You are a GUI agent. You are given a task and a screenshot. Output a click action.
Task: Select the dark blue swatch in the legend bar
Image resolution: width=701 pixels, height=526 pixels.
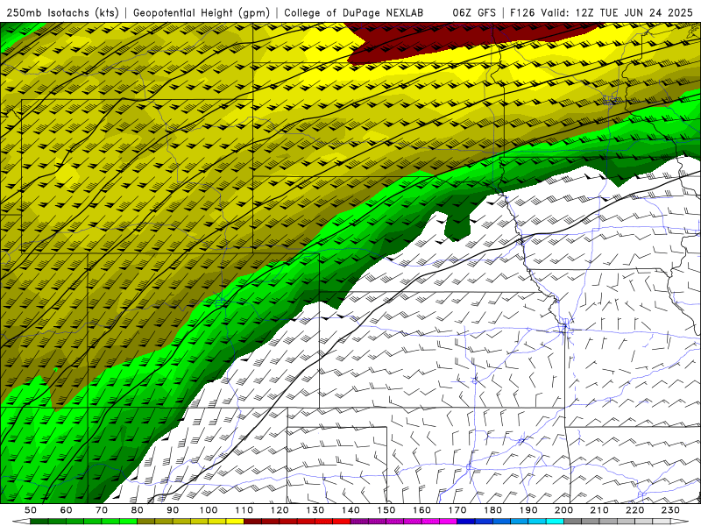click(x=466, y=522)
